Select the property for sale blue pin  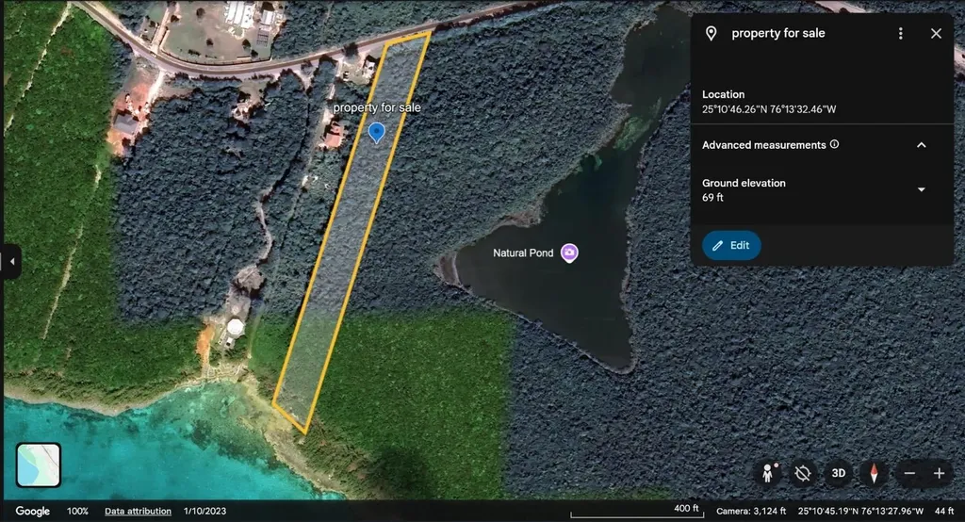pos(377,132)
